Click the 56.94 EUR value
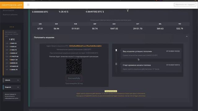Viewport: 198px width, 111px height. (56, 29)
